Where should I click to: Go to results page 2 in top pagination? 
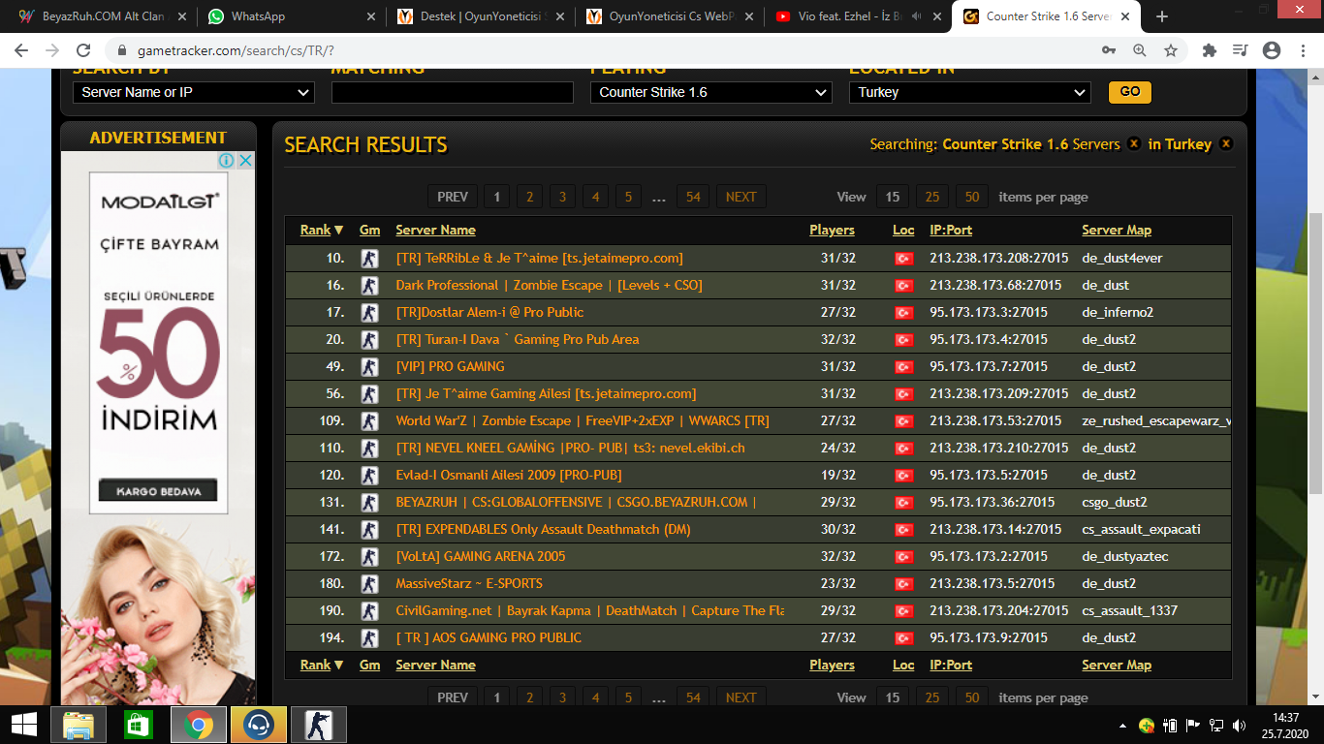529,197
